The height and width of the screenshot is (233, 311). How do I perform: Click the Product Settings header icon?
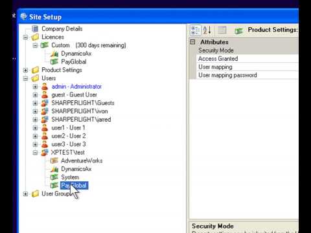(238, 31)
